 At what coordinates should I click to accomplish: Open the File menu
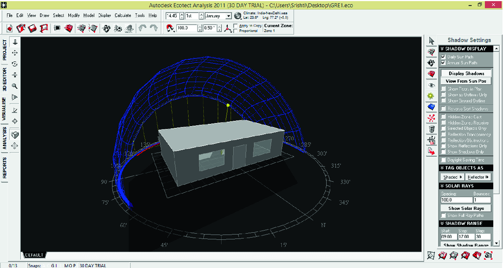10,16
